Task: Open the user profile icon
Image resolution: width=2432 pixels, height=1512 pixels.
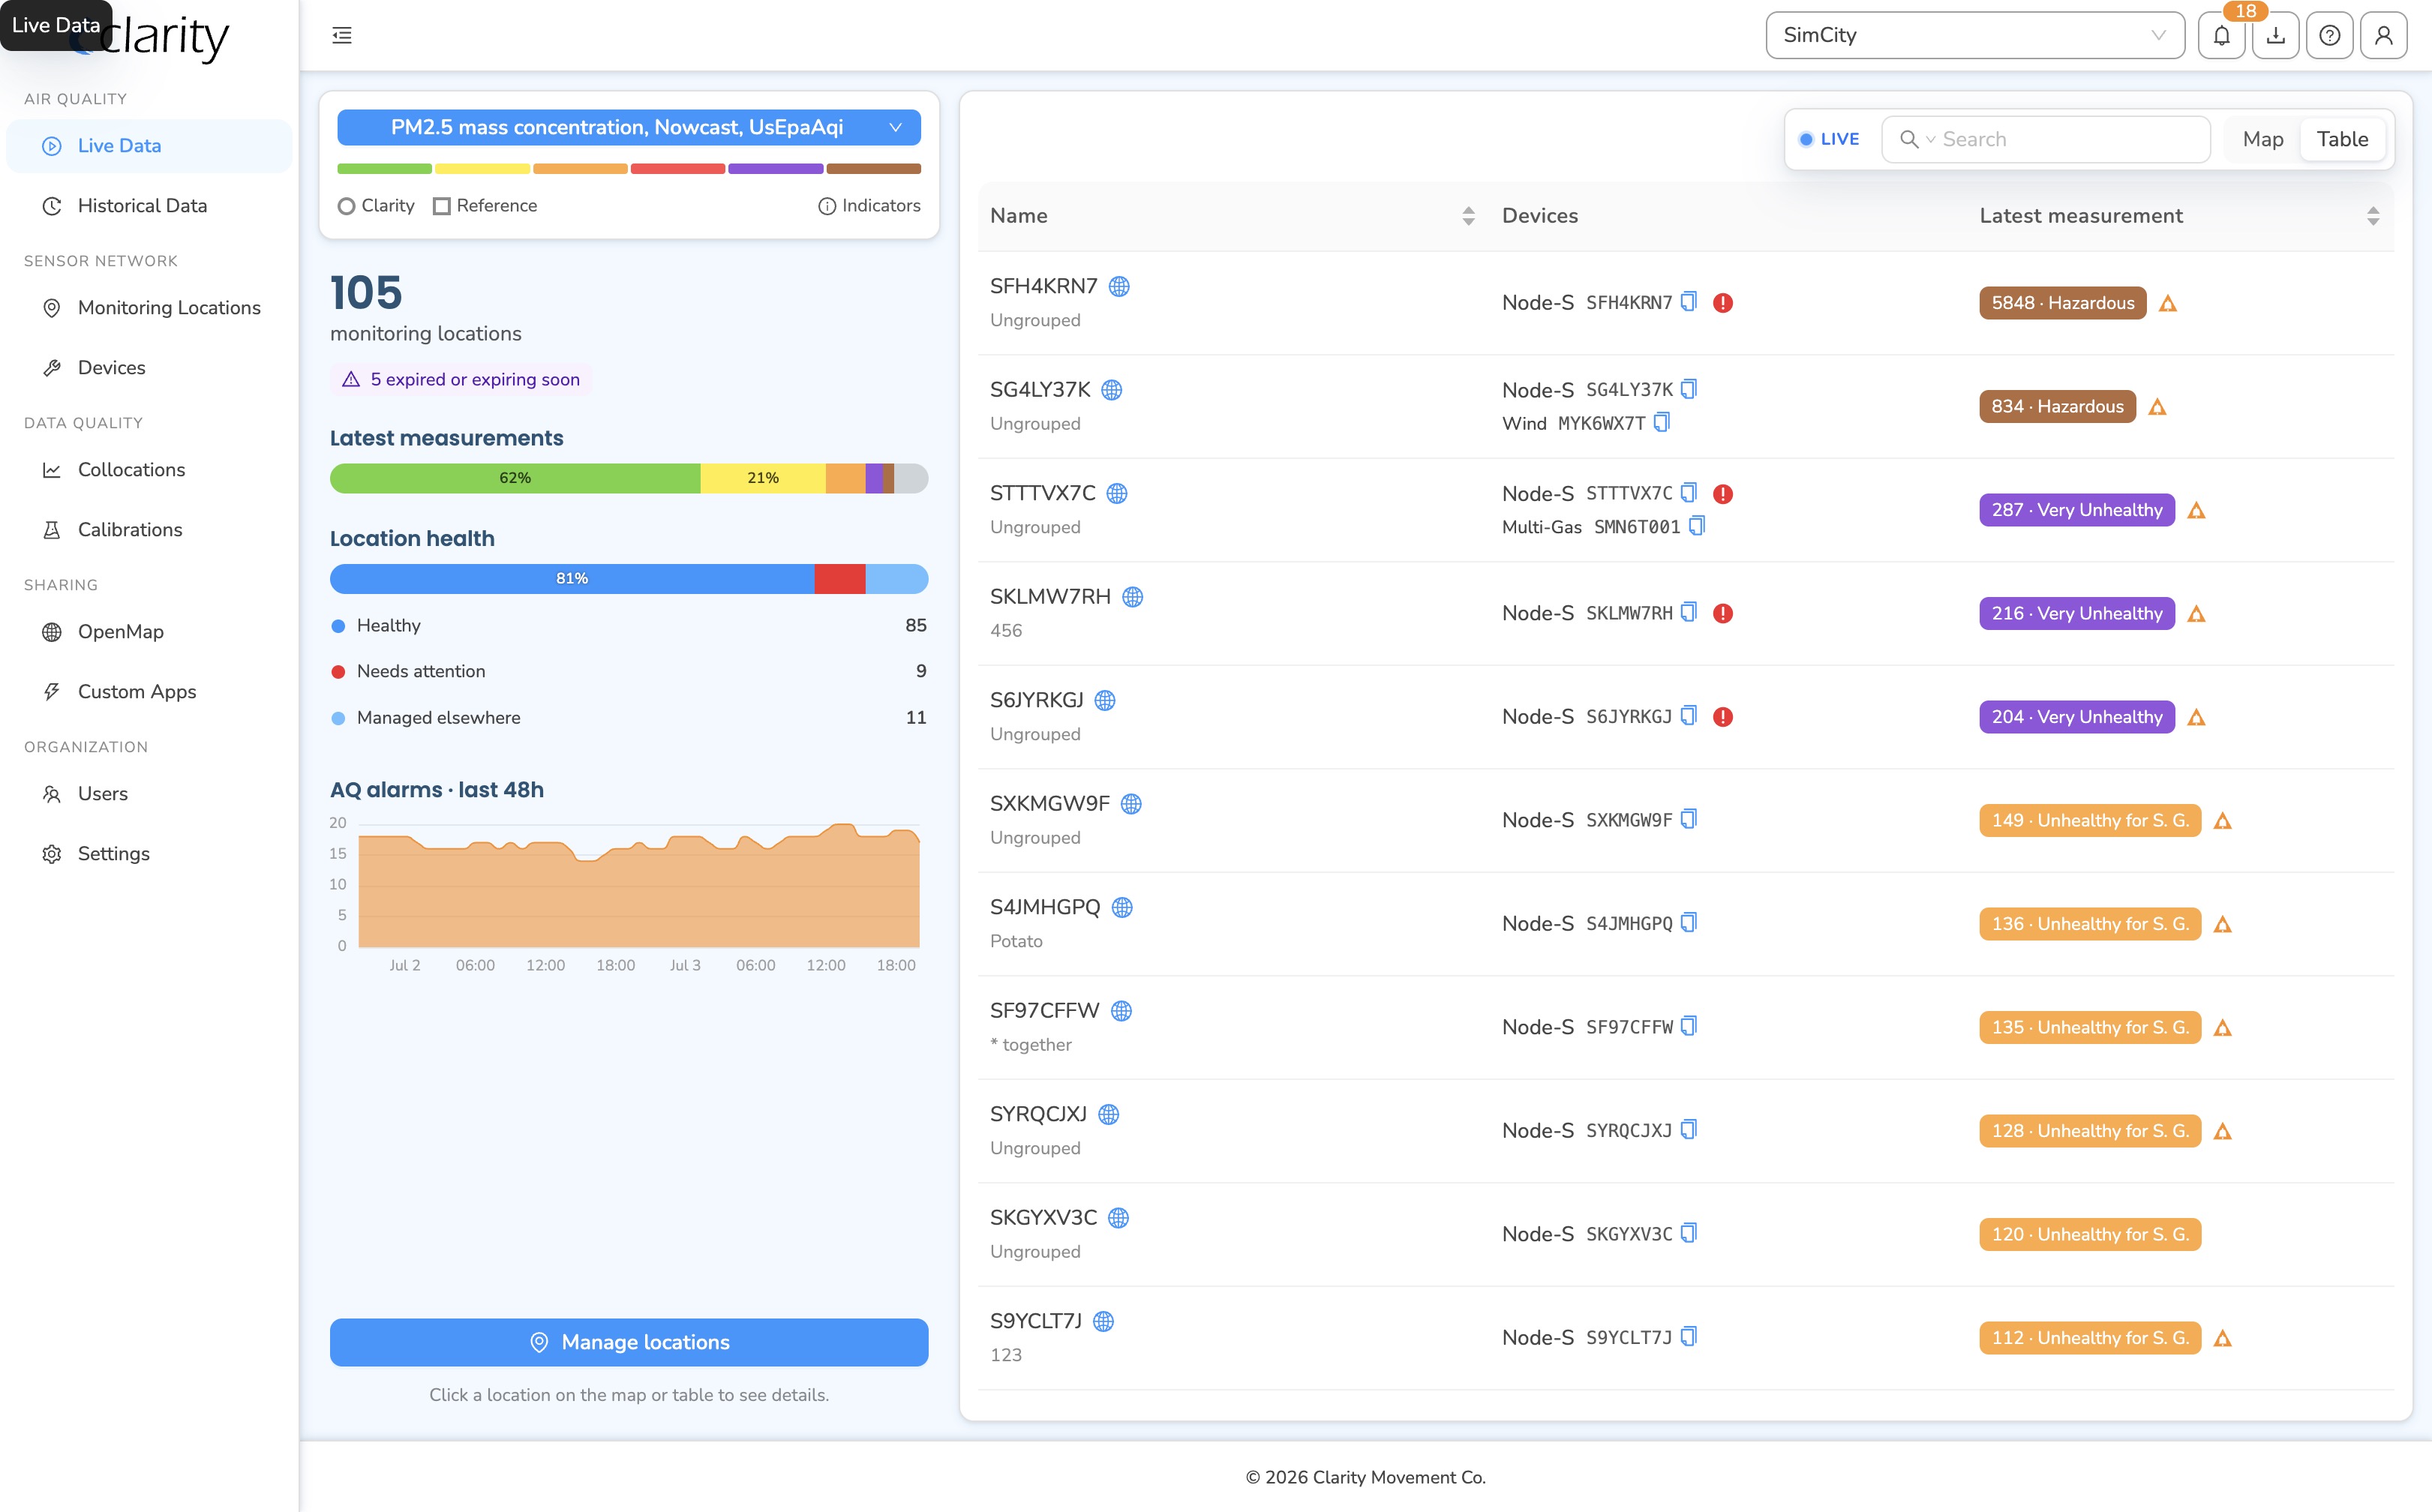Action: coord(2383,36)
